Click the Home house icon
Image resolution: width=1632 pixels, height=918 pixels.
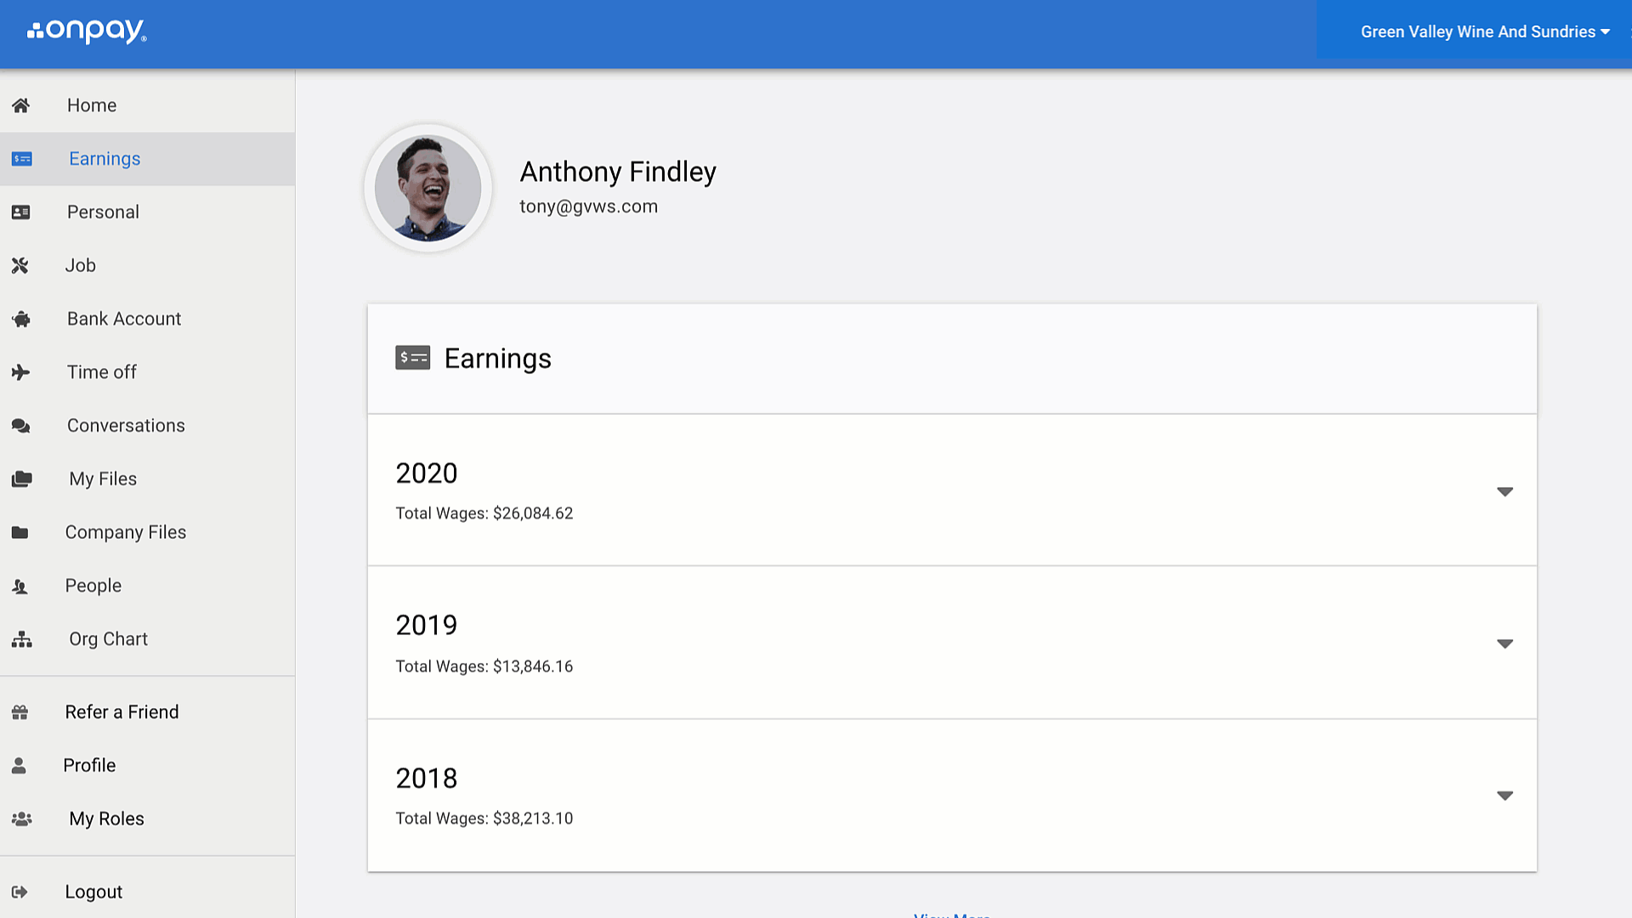click(x=21, y=105)
